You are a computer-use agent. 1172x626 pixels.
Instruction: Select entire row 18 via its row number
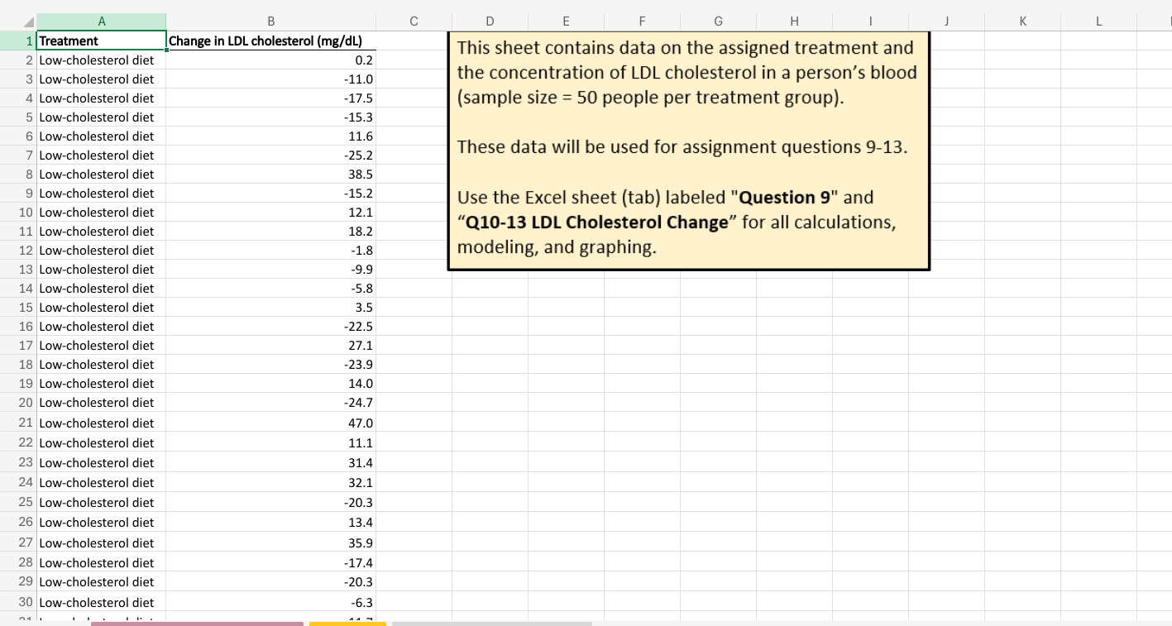pos(18,365)
